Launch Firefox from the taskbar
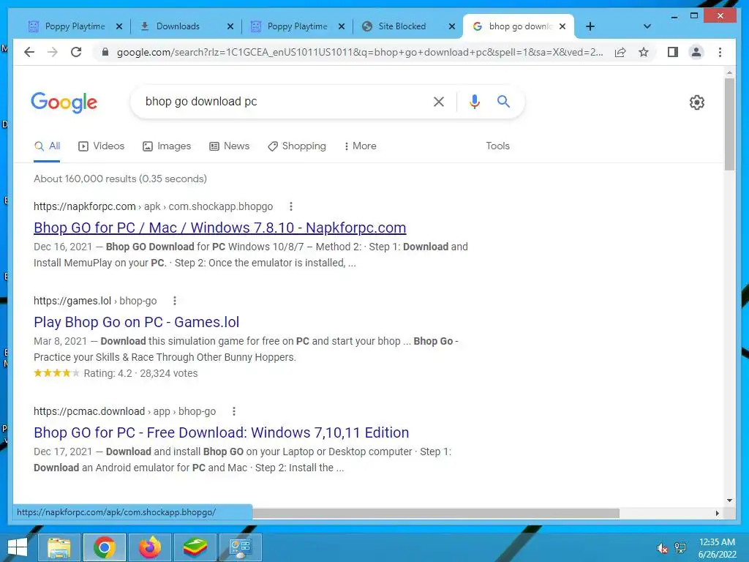 149,547
